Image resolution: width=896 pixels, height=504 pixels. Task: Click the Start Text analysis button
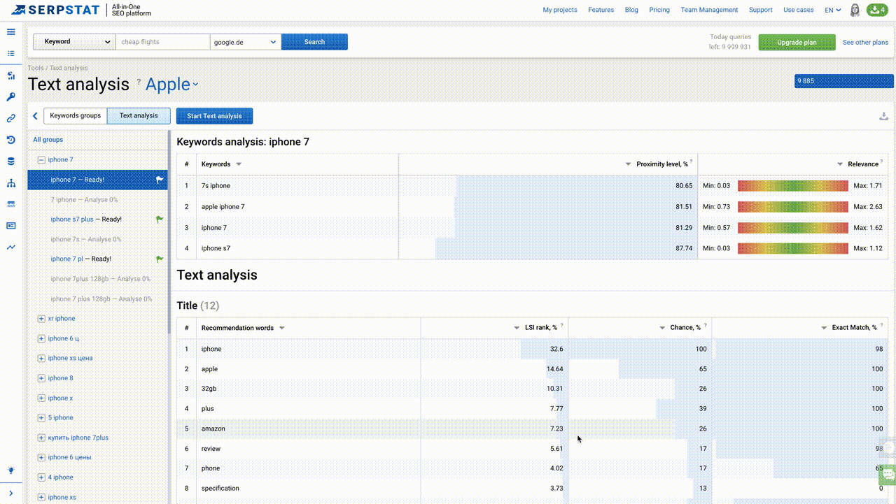(x=214, y=116)
